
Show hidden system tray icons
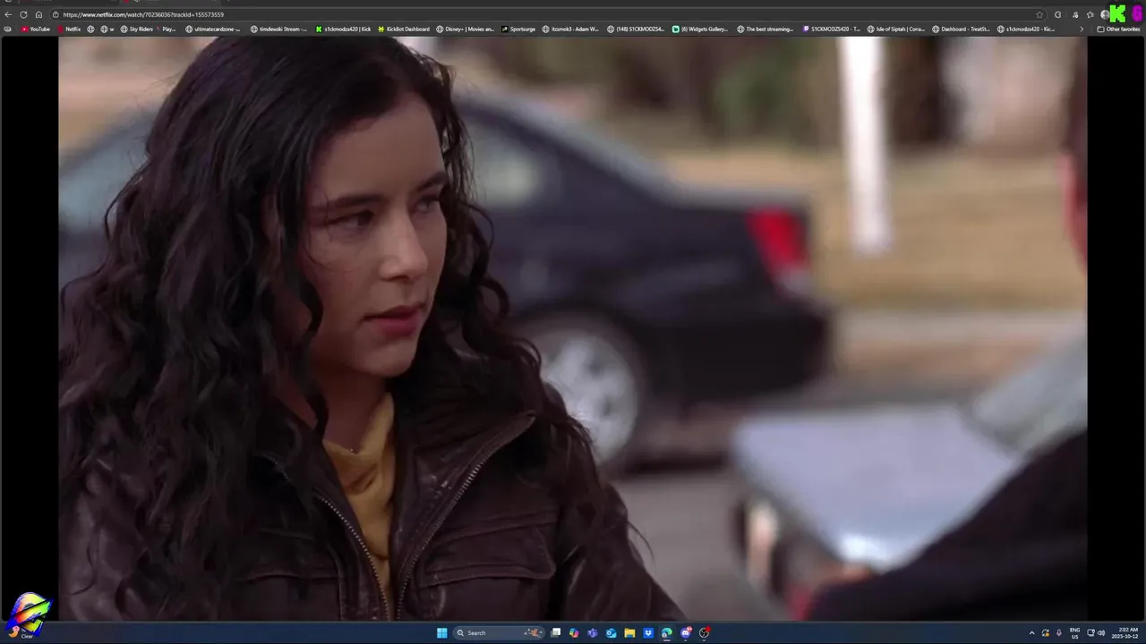tap(1031, 632)
